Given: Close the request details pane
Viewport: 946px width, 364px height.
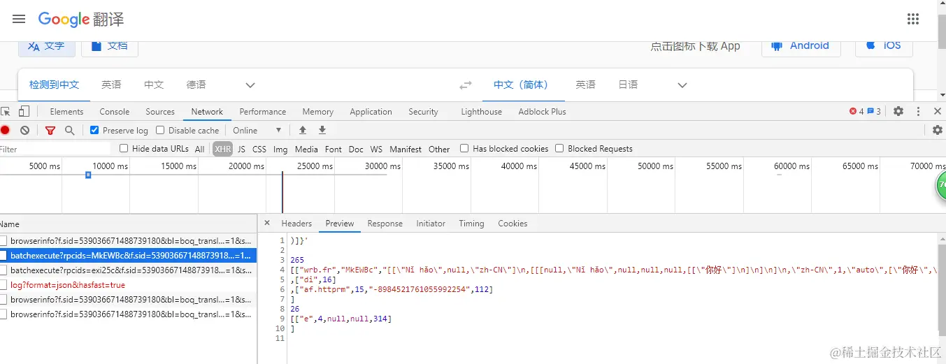Looking at the screenshot, I should [x=266, y=224].
